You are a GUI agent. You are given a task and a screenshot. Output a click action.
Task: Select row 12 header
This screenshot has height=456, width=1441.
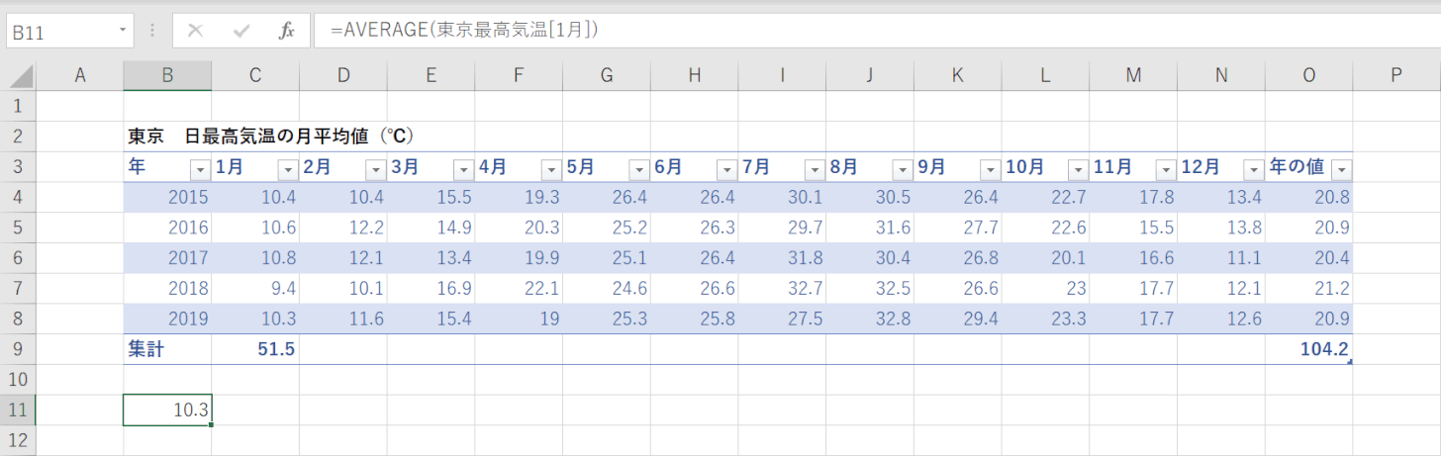[19, 440]
